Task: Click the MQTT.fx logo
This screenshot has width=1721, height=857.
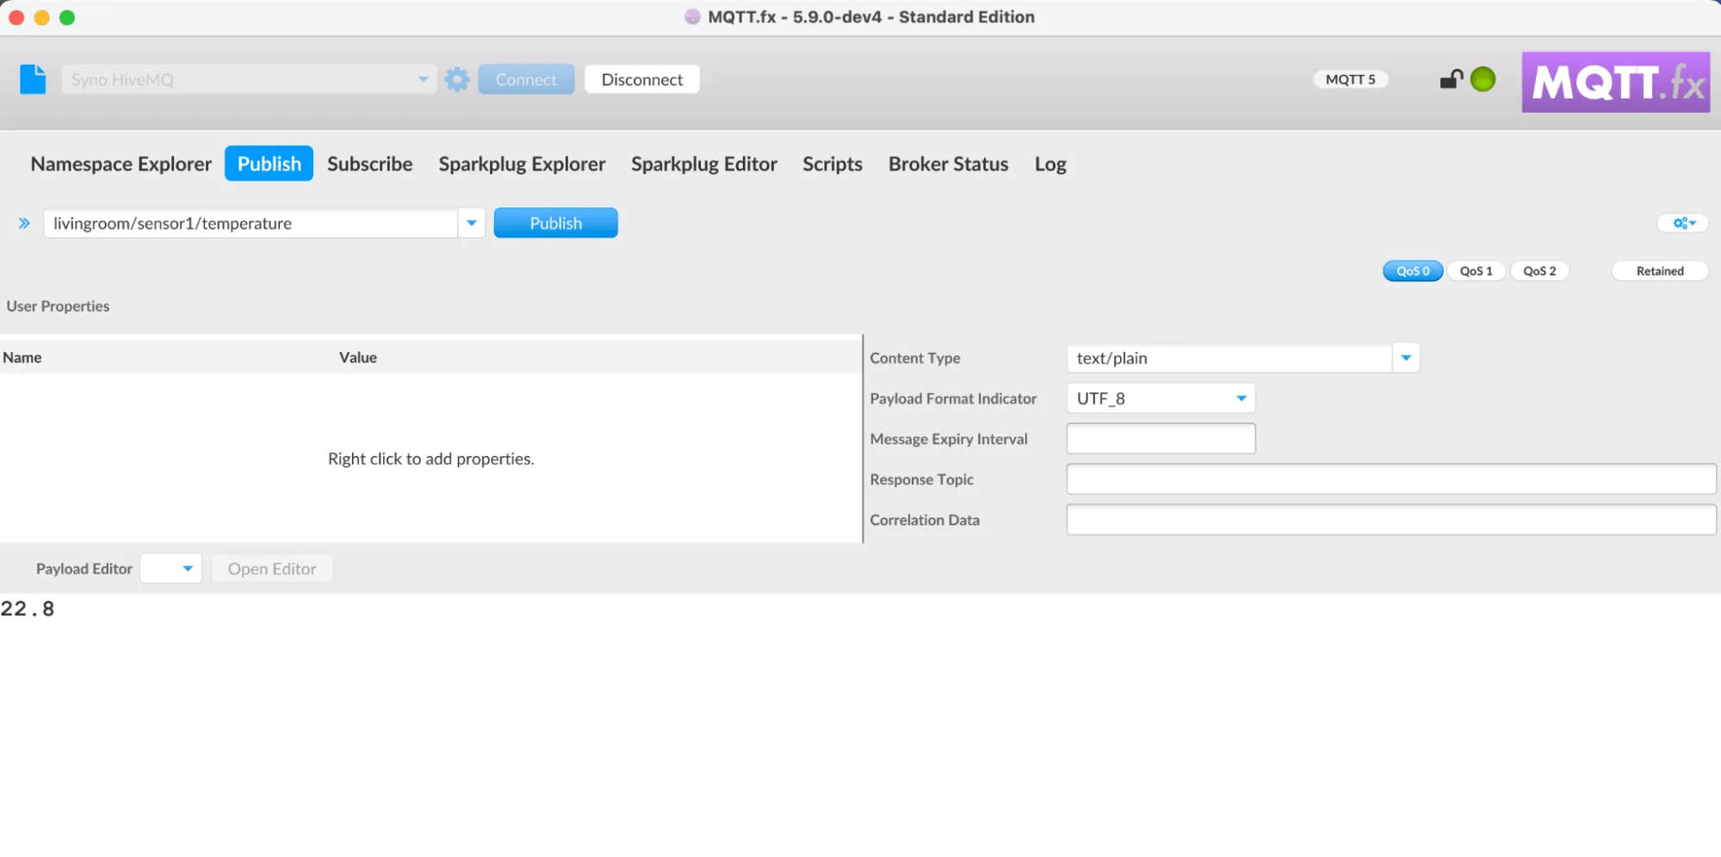Action: pos(1615,82)
